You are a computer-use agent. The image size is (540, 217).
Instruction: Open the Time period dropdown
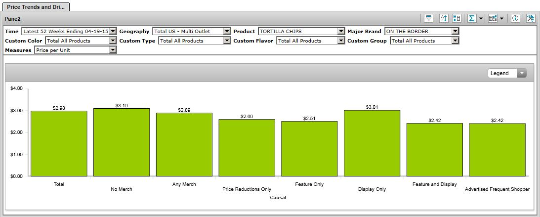click(113, 31)
